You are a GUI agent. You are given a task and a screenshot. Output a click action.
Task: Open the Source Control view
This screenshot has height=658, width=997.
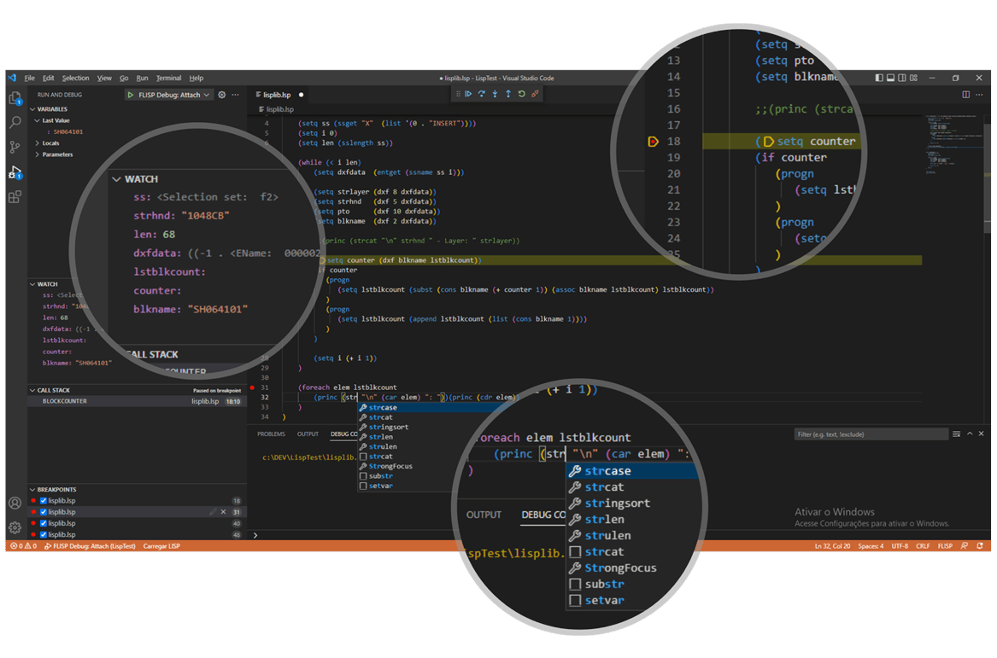[x=15, y=148]
